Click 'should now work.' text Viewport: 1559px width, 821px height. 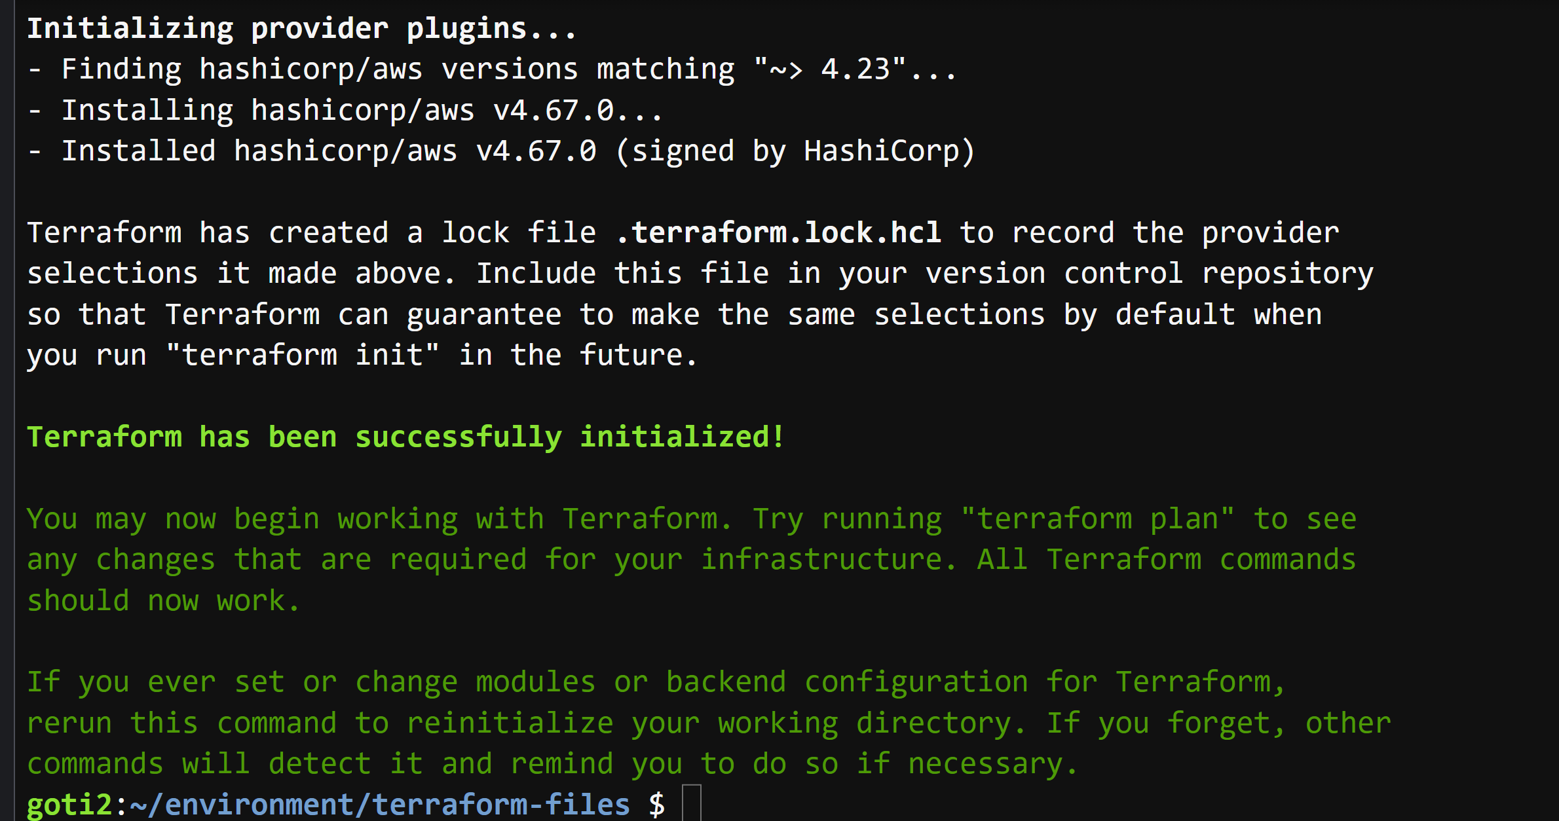point(163,601)
